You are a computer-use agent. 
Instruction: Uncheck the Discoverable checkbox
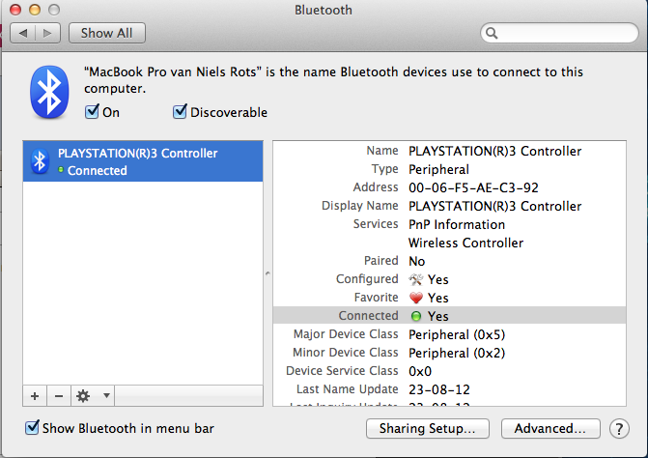(x=180, y=112)
